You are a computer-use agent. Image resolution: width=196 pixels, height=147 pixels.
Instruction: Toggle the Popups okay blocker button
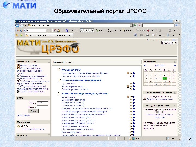coord(87,30)
